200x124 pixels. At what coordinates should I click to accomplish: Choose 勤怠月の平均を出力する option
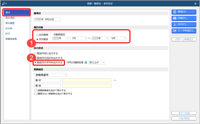pyautogui.click(x=36, y=63)
